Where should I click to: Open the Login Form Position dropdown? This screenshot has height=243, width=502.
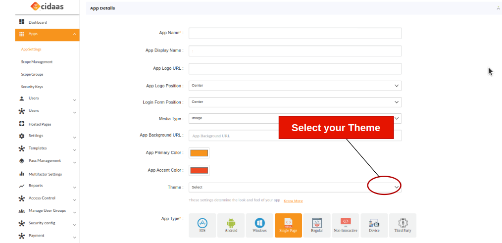point(295,102)
